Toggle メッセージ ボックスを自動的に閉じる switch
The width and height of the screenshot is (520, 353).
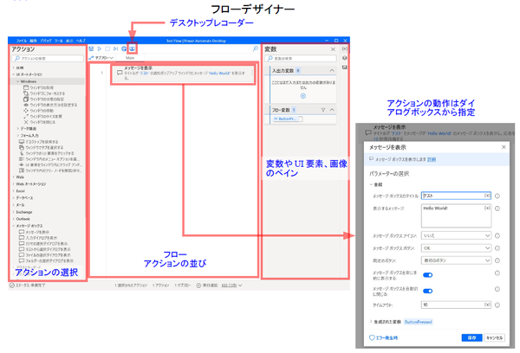pyautogui.click(x=428, y=291)
